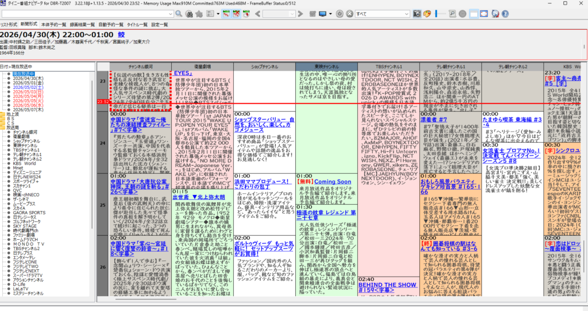Click the binoculars detailed search icon
Image resolution: width=588 pixels, height=311 pixels.
click(x=189, y=14)
